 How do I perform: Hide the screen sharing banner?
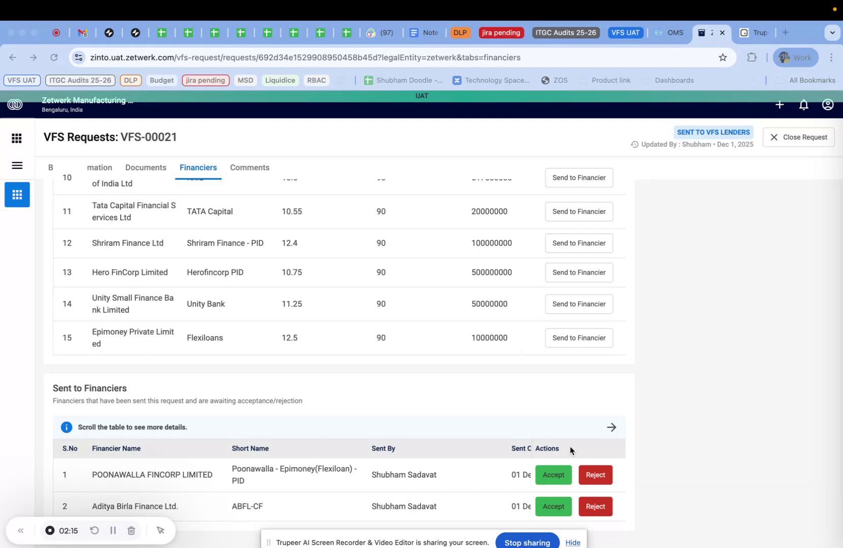click(x=573, y=542)
